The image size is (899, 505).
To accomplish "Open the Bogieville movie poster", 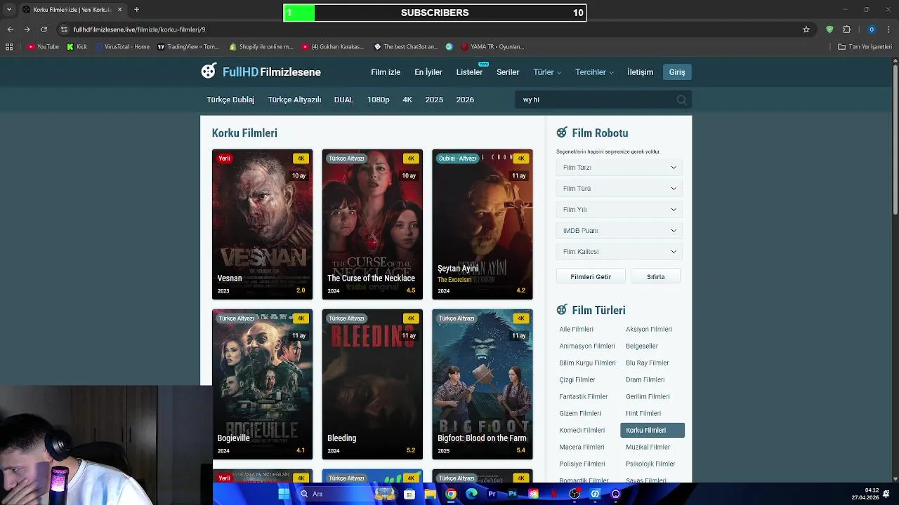I will point(263,384).
